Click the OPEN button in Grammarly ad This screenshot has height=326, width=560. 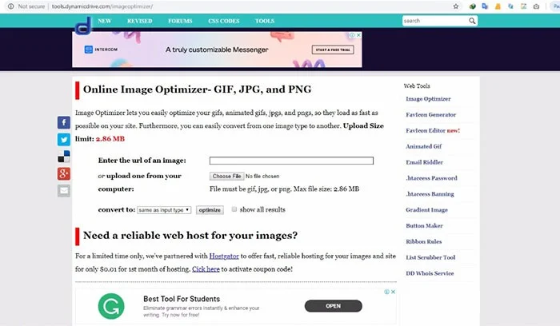(x=334, y=306)
